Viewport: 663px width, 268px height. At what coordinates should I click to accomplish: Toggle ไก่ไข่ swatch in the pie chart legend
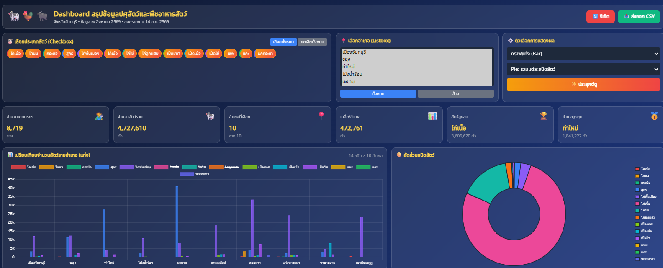(x=637, y=210)
